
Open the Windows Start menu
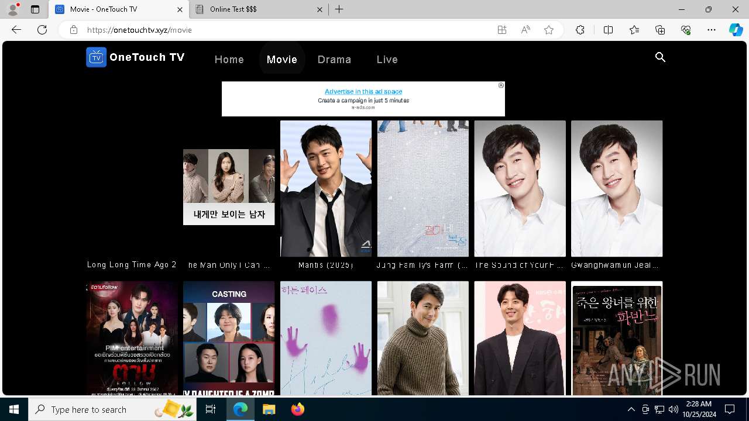tap(14, 409)
